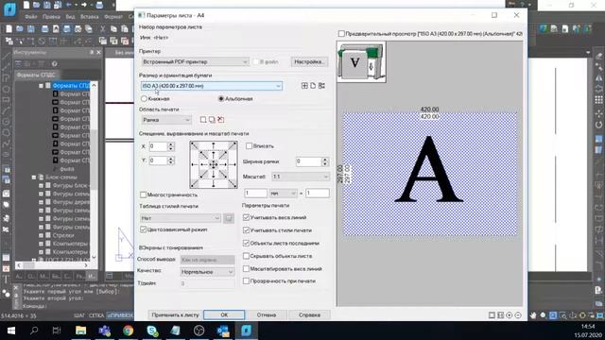
Task: Toggle Учитывать веса линий checkbox
Action: click(x=246, y=218)
